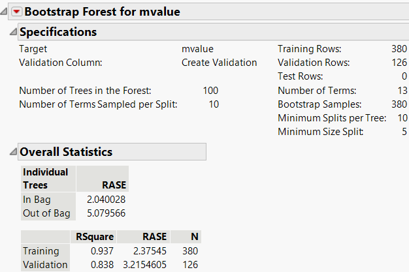The height and width of the screenshot is (272, 409).
Task: Click the RSquare column header
Action: pyautogui.click(x=95, y=237)
